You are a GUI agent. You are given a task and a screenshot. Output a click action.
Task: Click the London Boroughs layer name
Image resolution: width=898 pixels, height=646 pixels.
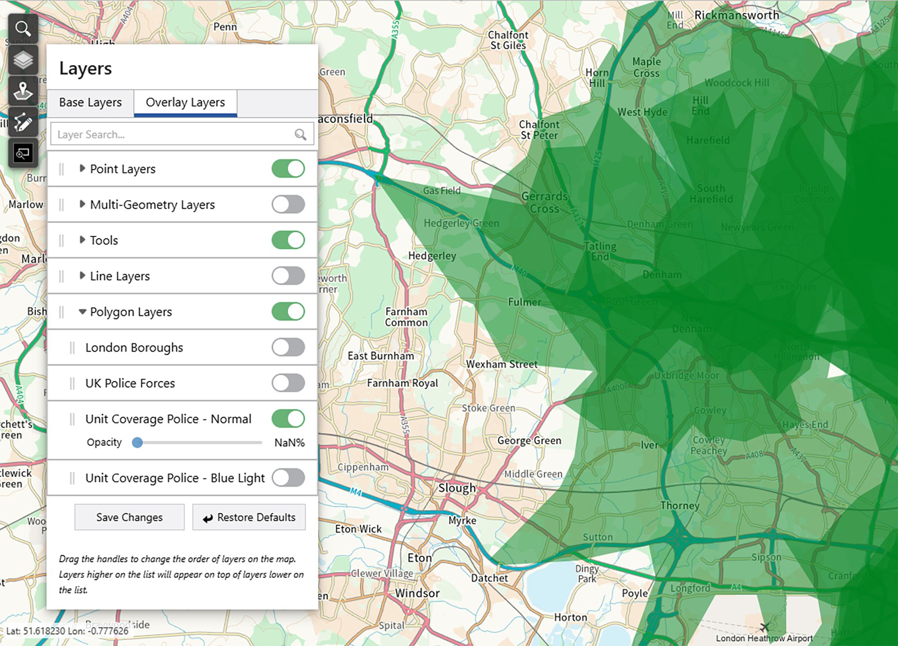tap(134, 348)
